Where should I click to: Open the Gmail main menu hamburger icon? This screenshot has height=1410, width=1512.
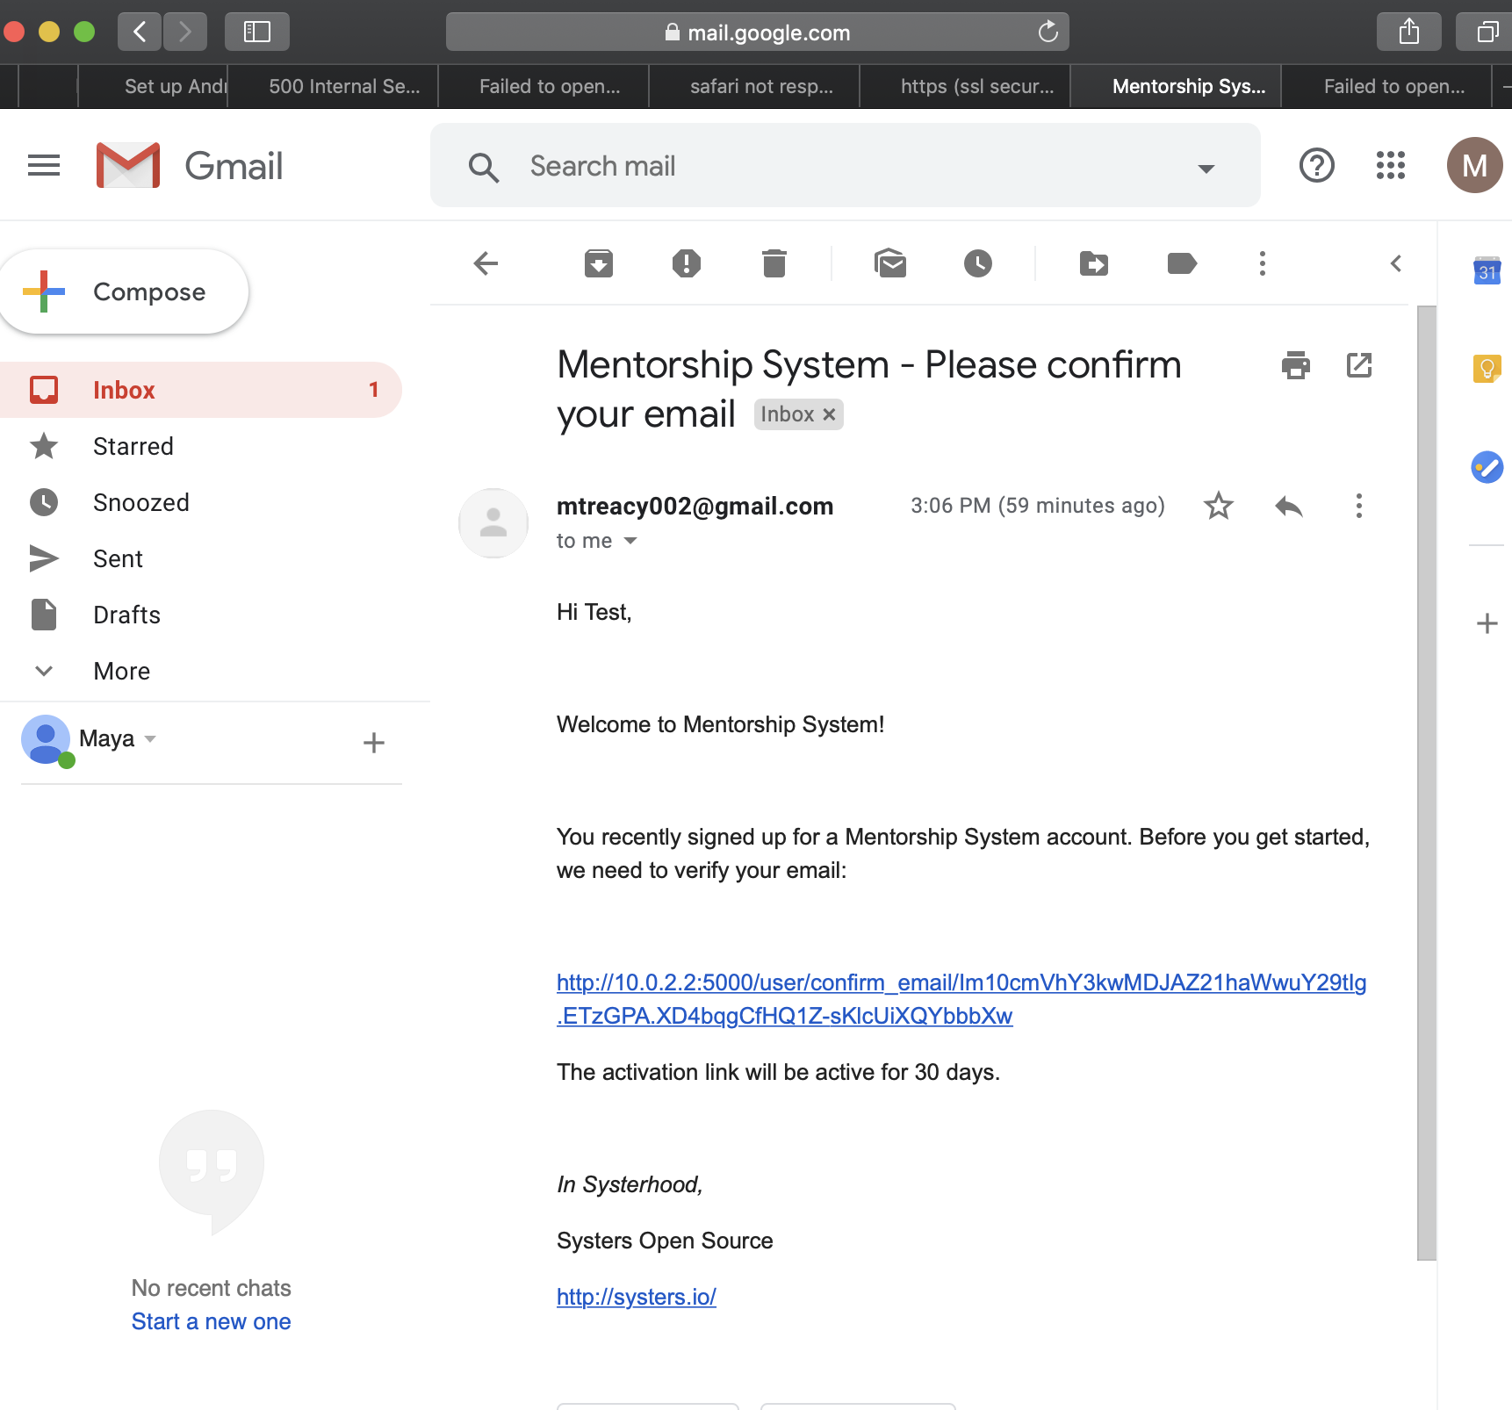[x=44, y=165]
